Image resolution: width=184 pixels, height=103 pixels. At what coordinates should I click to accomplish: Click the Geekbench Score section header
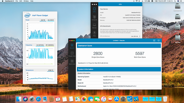(119, 46)
